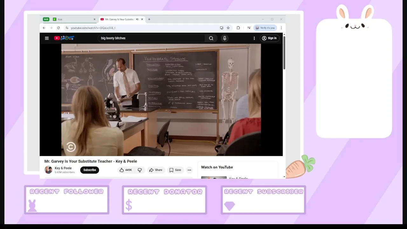Click the page vertical scrollbar

coord(284,53)
